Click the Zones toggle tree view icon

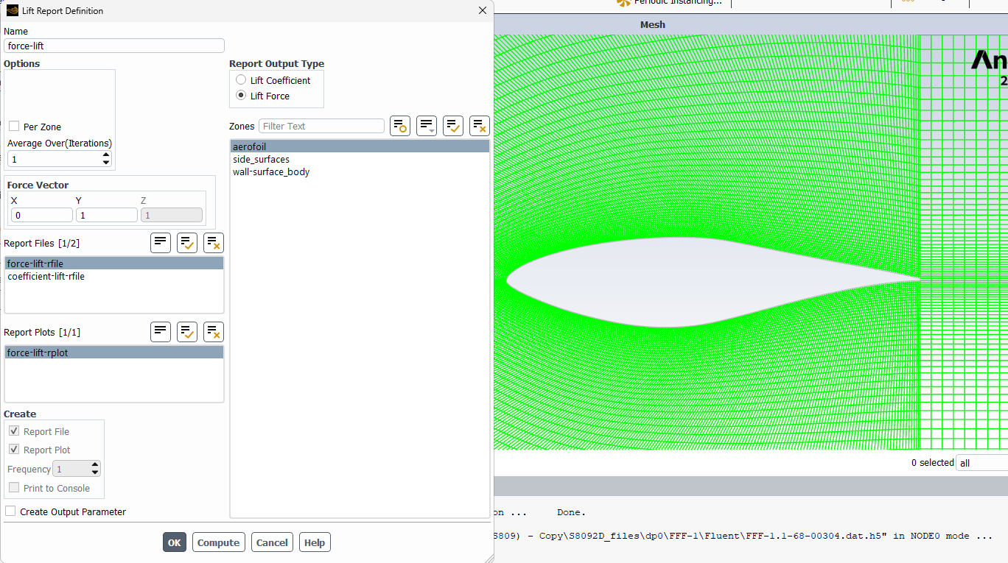coord(400,126)
